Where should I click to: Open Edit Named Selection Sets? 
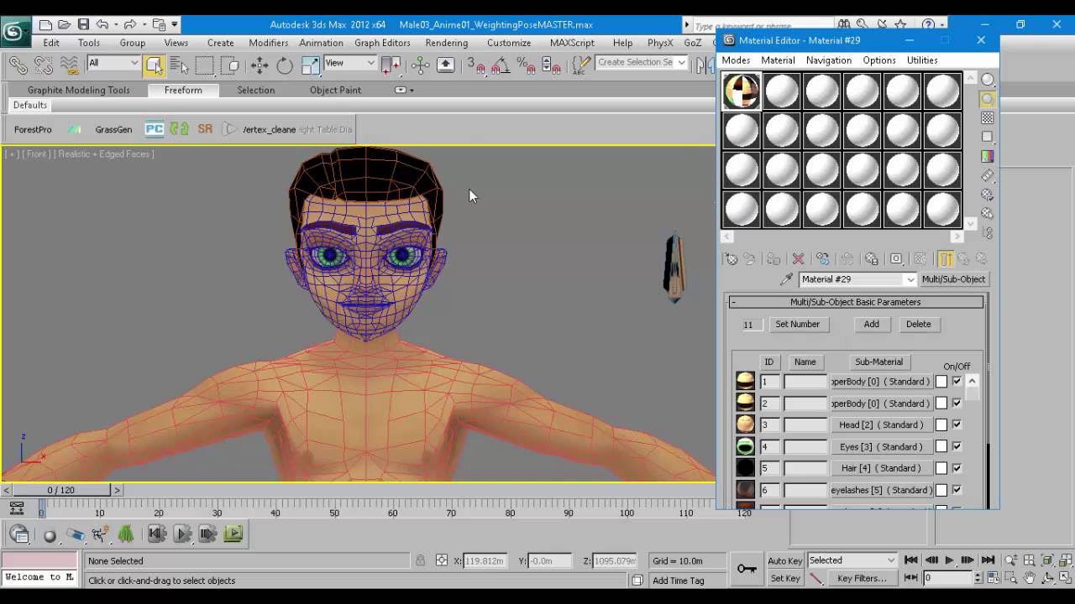(x=579, y=65)
